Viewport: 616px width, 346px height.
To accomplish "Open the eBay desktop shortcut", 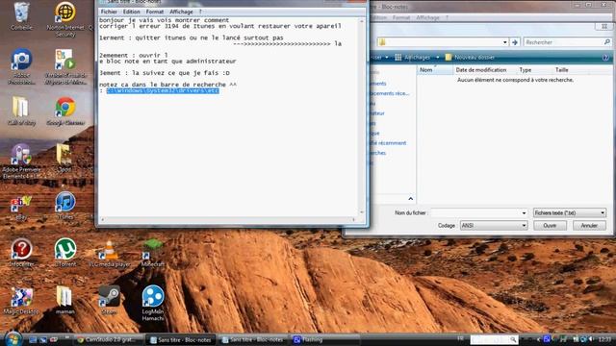I will [x=21, y=208].
